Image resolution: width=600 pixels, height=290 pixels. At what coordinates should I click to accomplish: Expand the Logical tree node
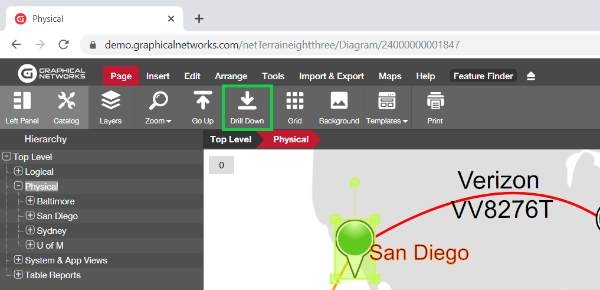18,171
